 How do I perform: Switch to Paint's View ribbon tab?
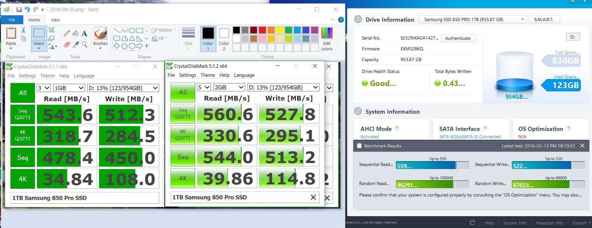[x=55, y=20]
